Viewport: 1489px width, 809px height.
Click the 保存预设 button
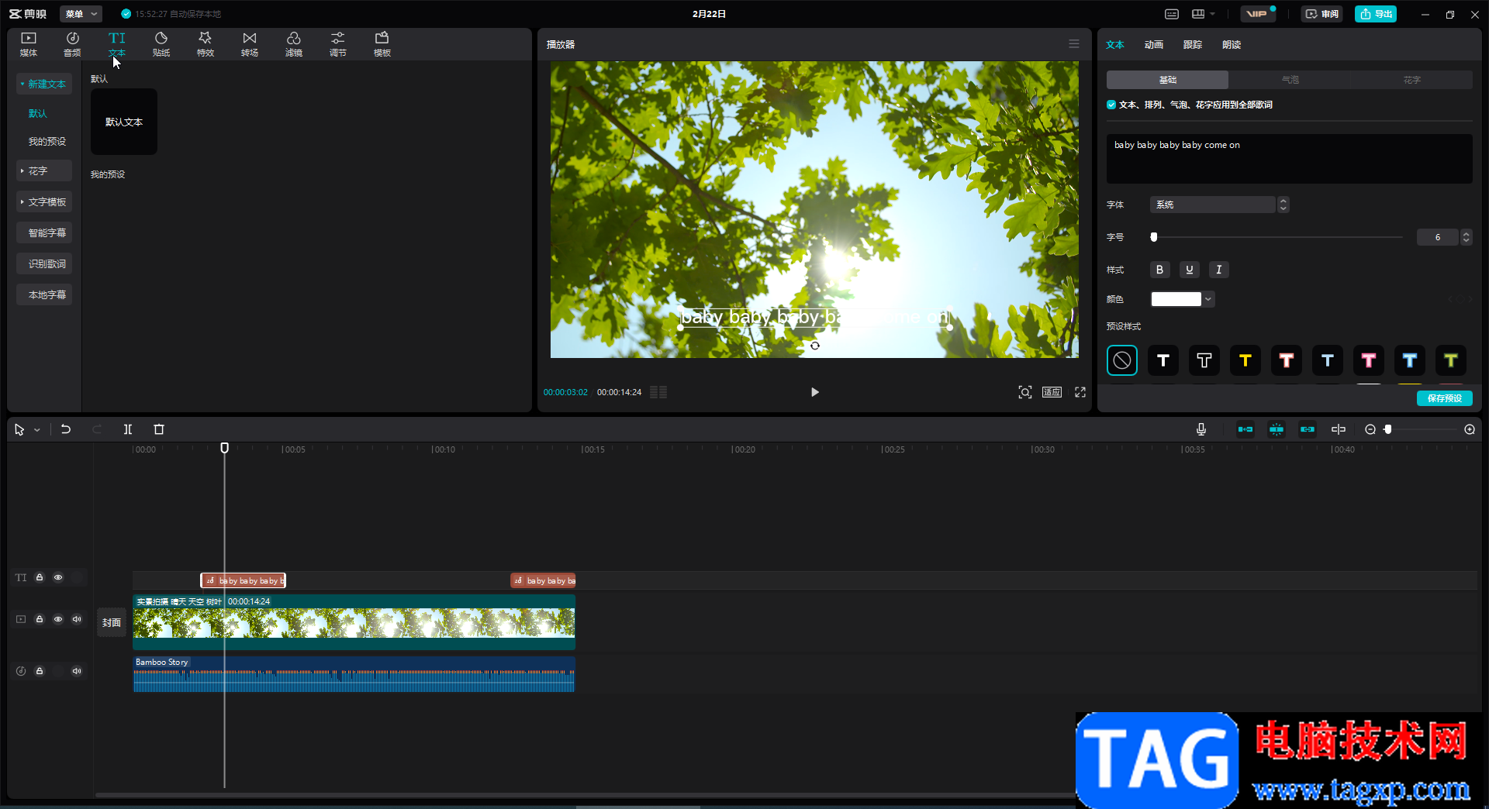(1445, 398)
